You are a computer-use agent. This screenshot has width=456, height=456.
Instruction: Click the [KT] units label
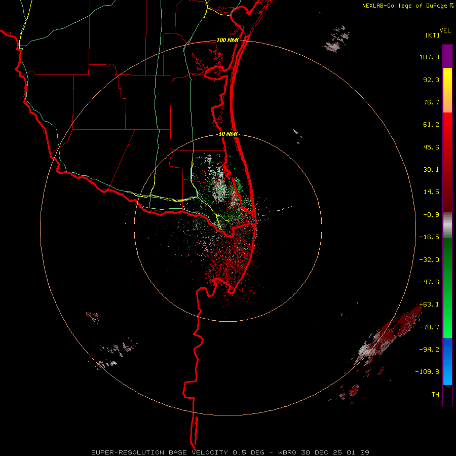[433, 35]
